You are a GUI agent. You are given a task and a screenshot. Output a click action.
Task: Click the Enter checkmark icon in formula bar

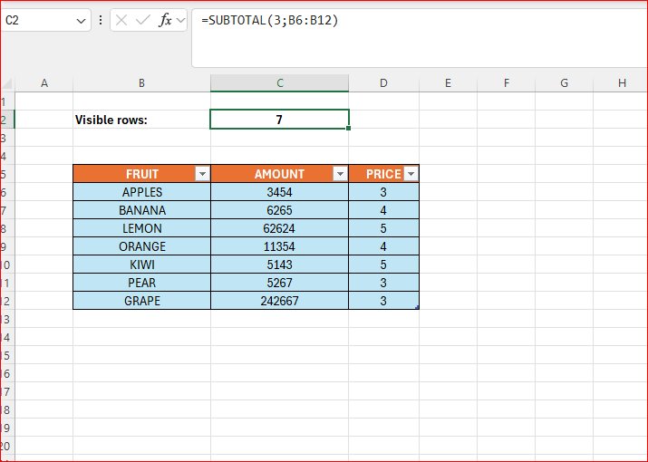(142, 21)
